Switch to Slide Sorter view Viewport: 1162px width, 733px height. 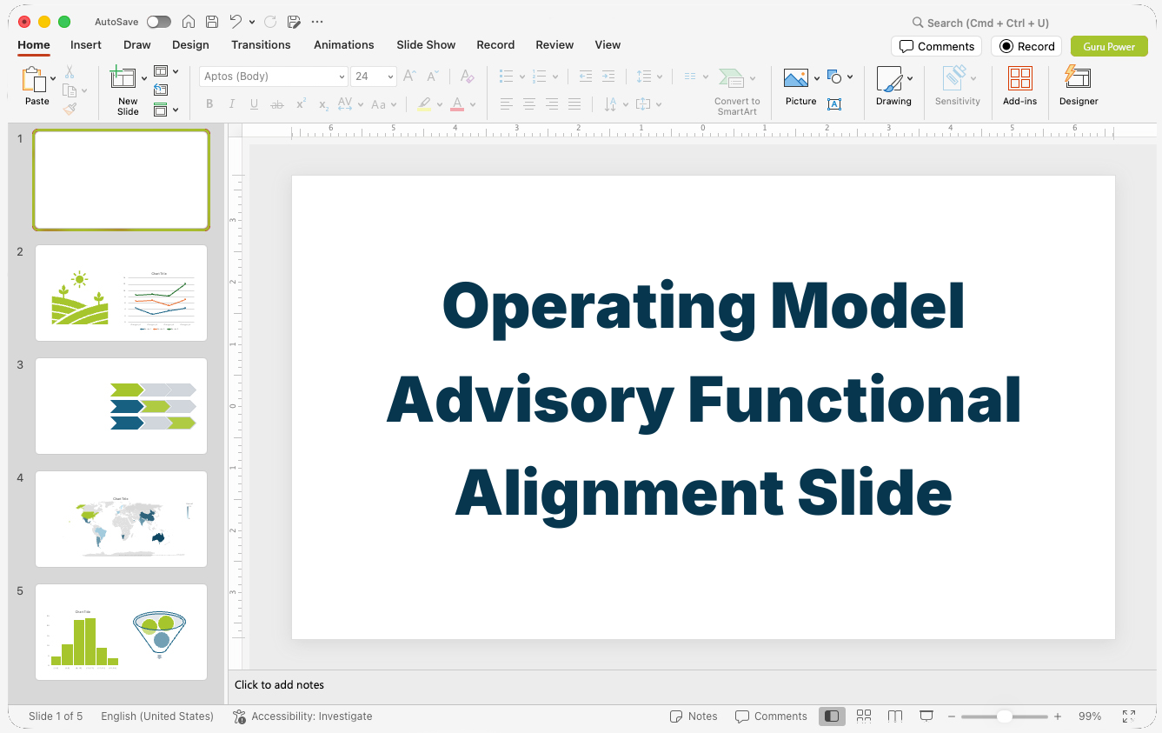click(x=864, y=716)
